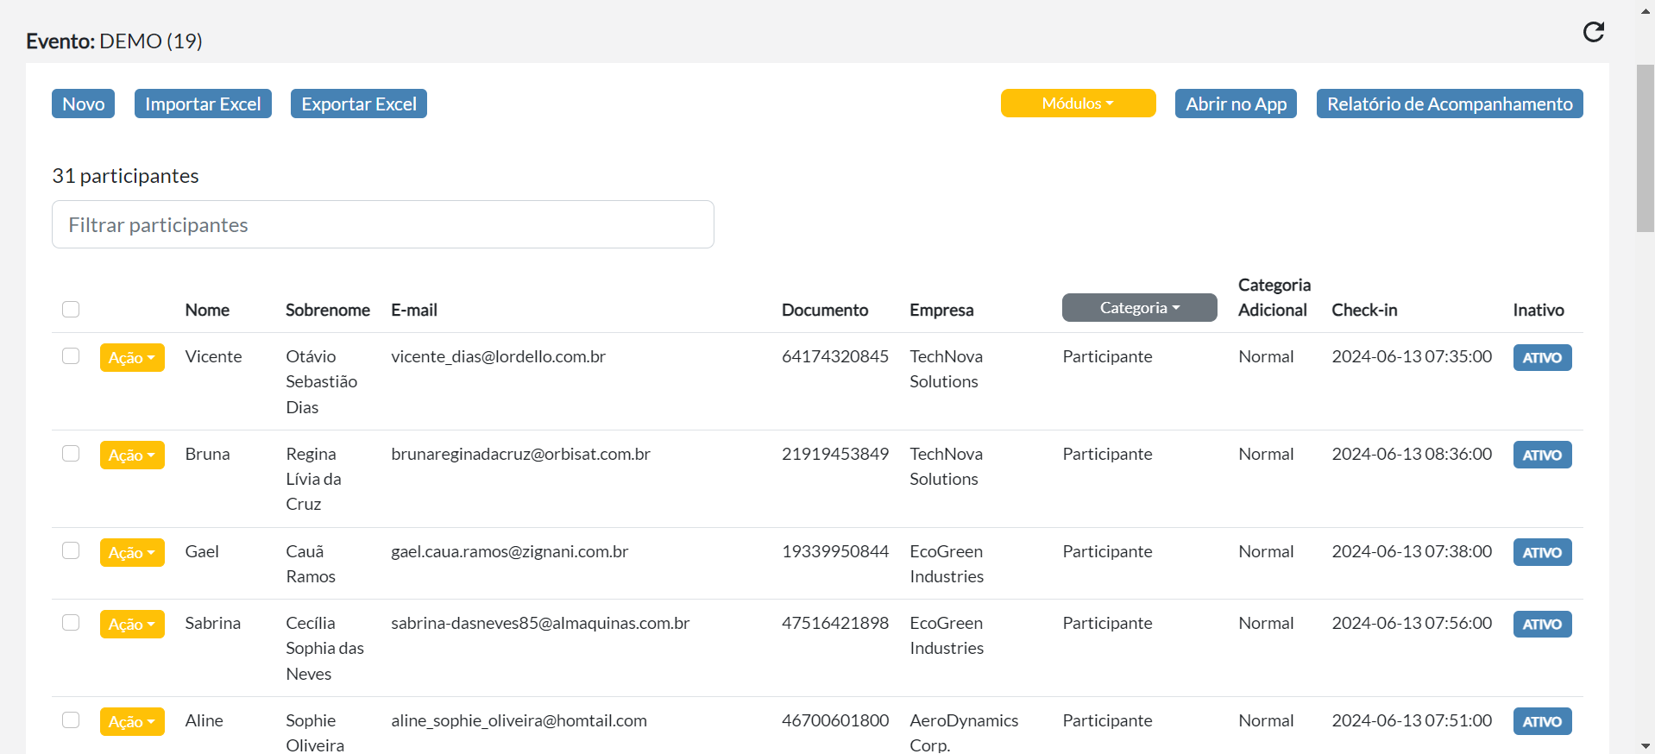Click the scrollbar down arrow

1646,746
